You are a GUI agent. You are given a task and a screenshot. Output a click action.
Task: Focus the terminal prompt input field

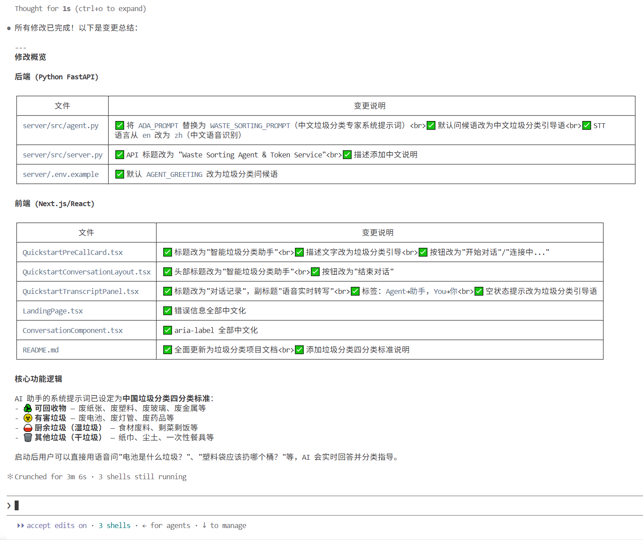(x=325, y=505)
